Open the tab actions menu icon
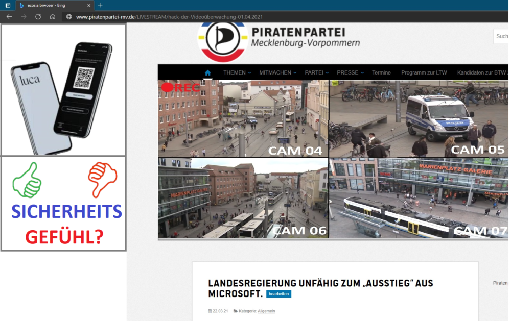 8,5
